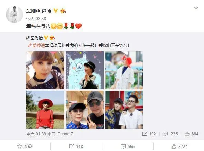Screen dimensions: 204x151
Task: Click the verified V badge next to 岳秀清
Action: tap(46, 38)
